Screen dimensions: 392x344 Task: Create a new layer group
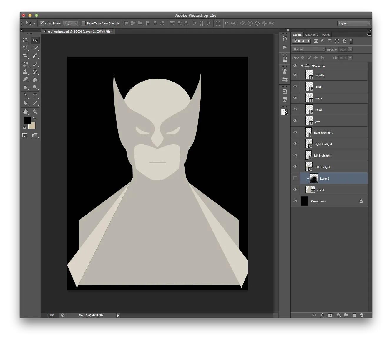click(346, 315)
